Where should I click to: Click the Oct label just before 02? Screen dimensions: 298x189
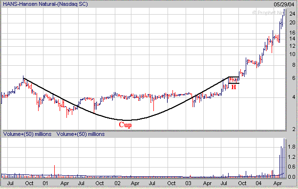(100, 183)
